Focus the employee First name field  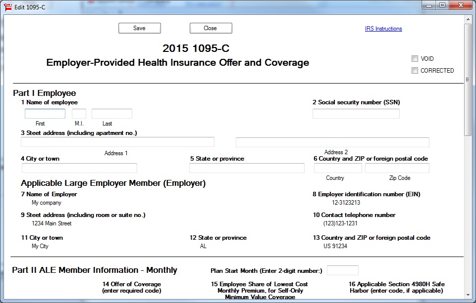(45, 114)
